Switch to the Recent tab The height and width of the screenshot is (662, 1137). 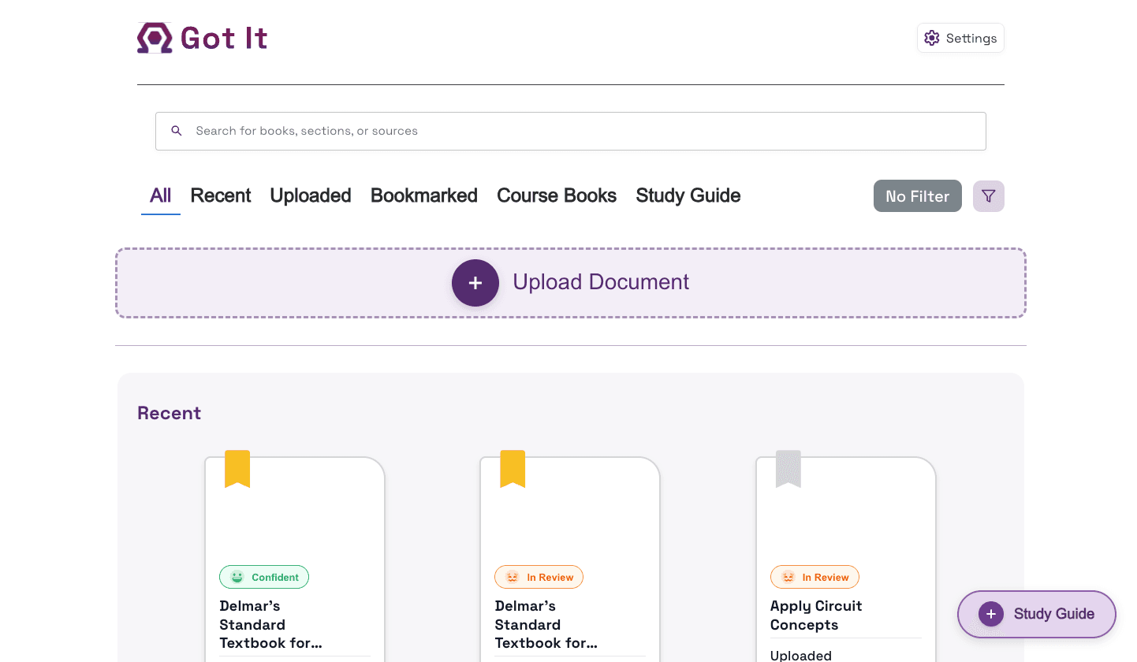(x=221, y=195)
